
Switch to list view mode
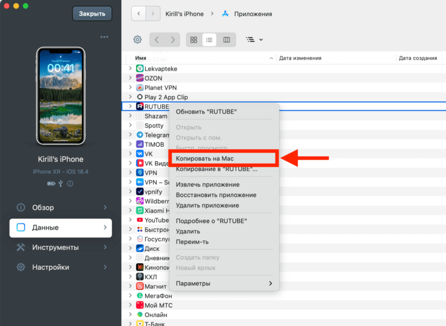click(210, 40)
